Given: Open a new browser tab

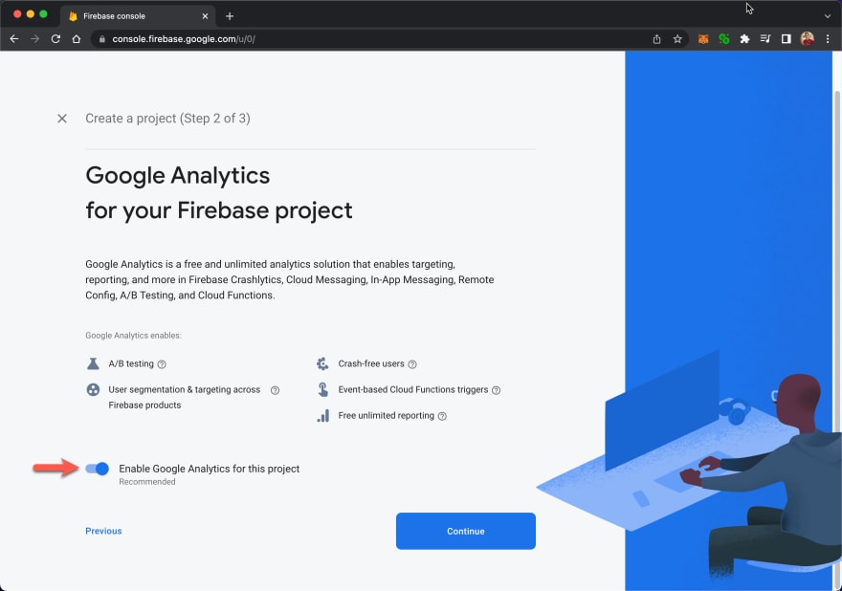Looking at the screenshot, I should [x=230, y=16].
